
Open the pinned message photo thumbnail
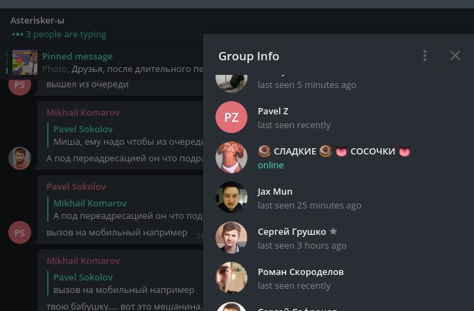click(x=25, y=62)
